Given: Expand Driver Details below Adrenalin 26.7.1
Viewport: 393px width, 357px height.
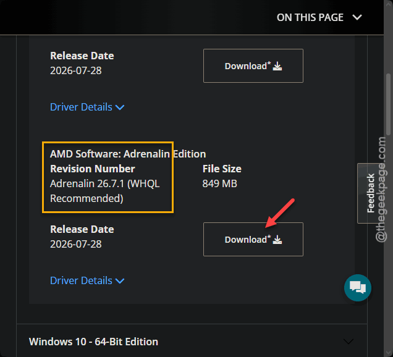Looking at the screenshot, I should 87,280.
